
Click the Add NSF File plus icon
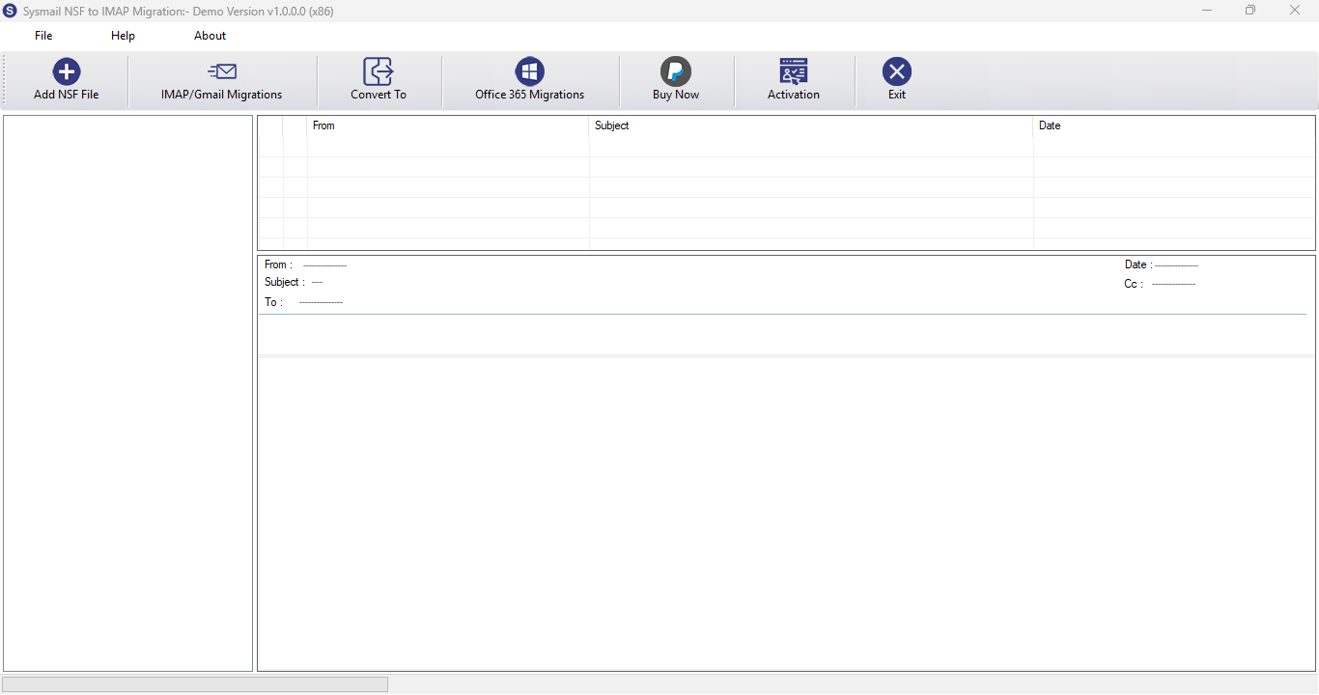67,71
